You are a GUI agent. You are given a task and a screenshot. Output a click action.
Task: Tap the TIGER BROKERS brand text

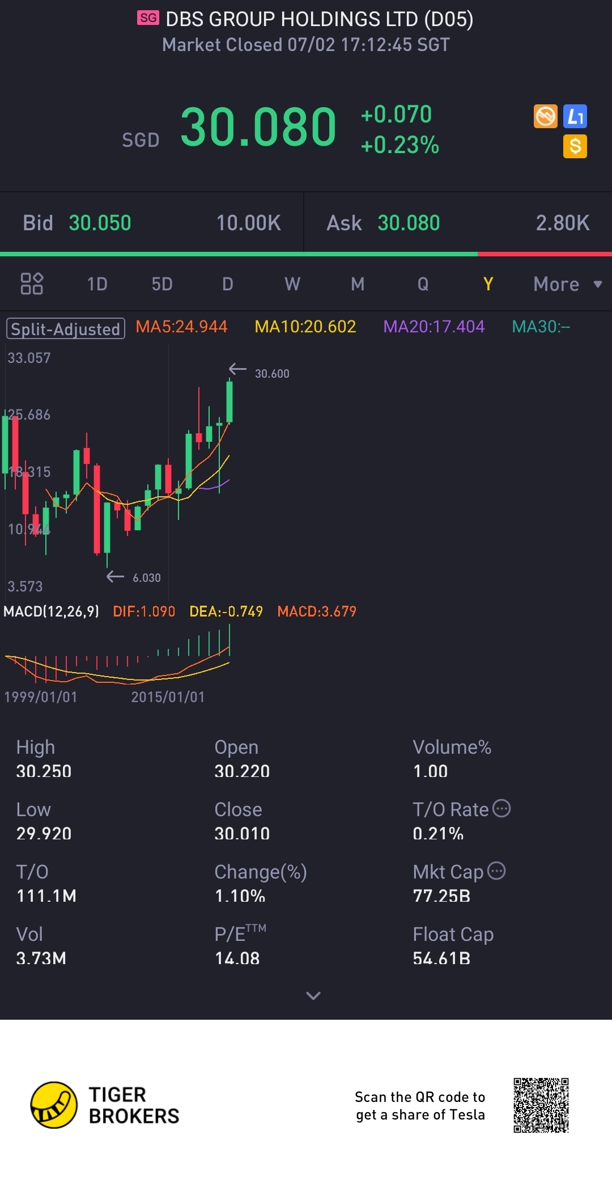click(x=134, y=1105)
